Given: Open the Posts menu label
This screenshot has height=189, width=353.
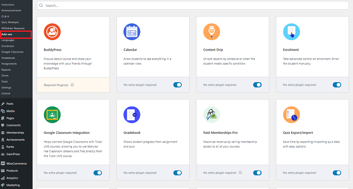Looking at the screenshot, I should pos(10,104).
